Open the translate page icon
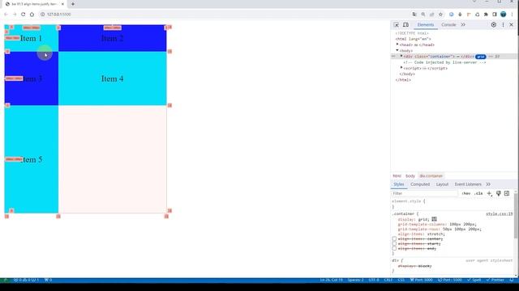 (414, 15)
